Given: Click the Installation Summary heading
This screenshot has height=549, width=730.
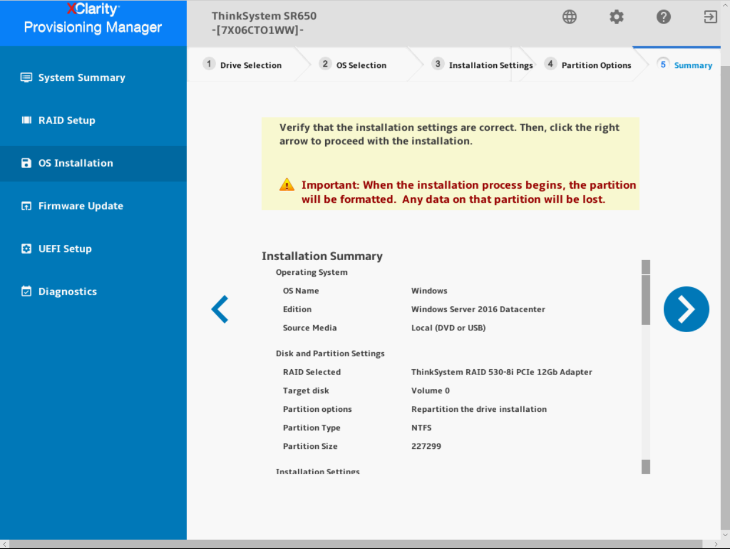Looking at the screenshot, I should [x=322, y=256].
